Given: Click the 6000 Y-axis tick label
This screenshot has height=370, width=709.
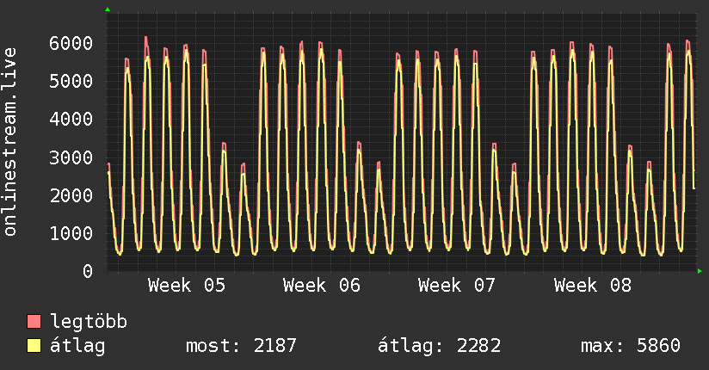Looking at the screenshot, I should (71, 44).
